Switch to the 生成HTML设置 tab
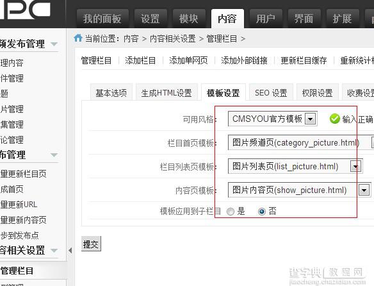 tap(167, 92)
